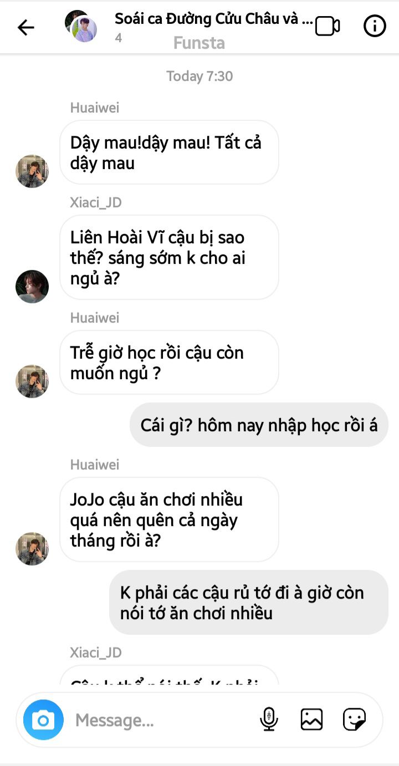The width and height of the screenshot is (399, 766).
Task: Select the 'JoJo cậu ăn chơi nhiều' bubble
Action: coord(169,519)
